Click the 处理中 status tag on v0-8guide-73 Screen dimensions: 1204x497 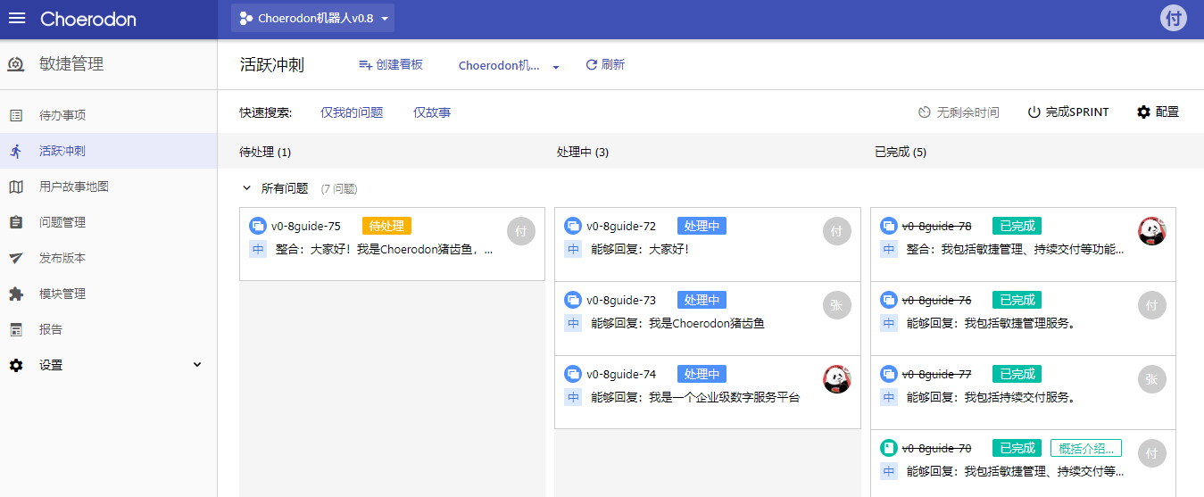pyautogui.click(x=702, y=300)
